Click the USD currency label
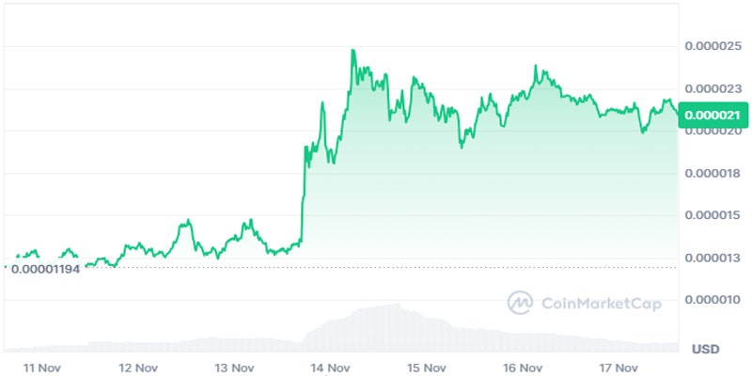This screenshot has height=376, width=752. [x=706, y=349]
